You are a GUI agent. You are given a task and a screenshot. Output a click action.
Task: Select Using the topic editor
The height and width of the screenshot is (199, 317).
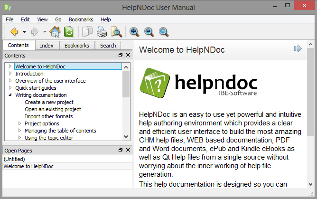pos(49,138)
